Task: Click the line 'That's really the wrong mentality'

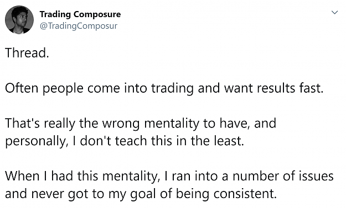Action: click(141, 124)
